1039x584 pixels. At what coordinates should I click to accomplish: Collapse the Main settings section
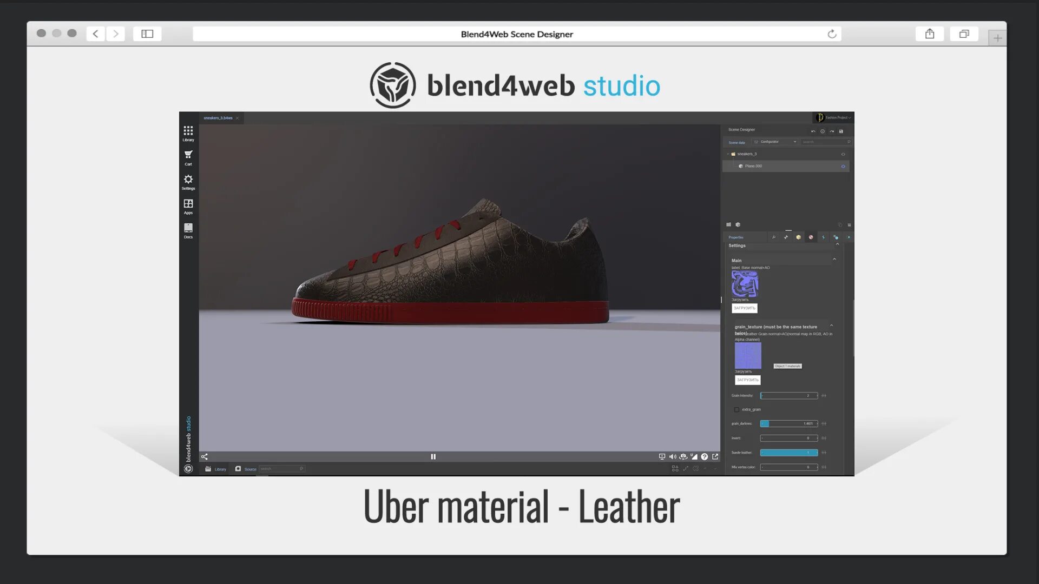(x=834, y=260)
